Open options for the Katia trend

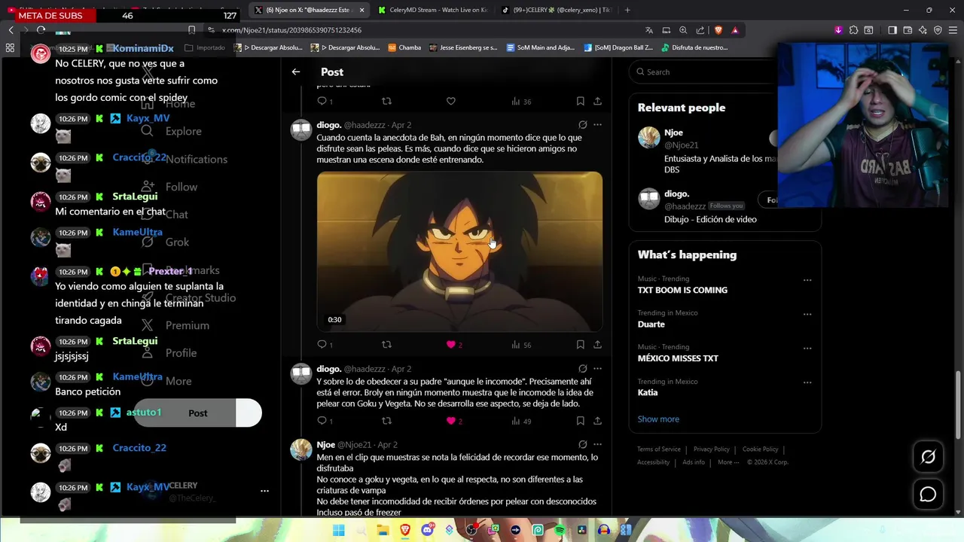pos(807,382)
